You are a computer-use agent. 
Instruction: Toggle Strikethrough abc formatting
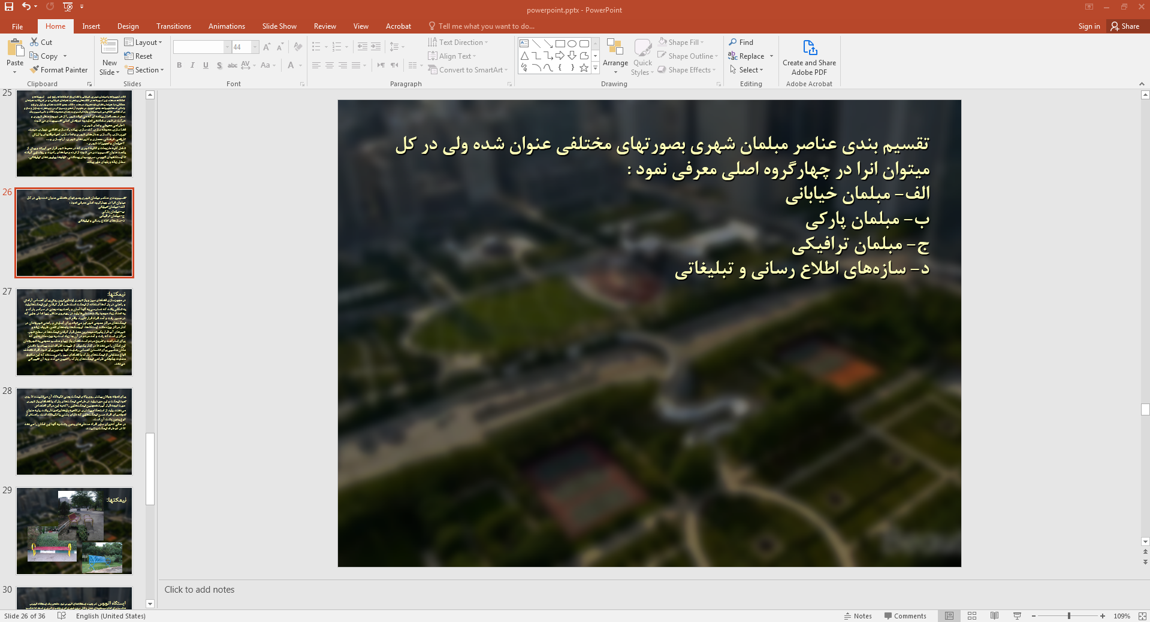[233, 65]
